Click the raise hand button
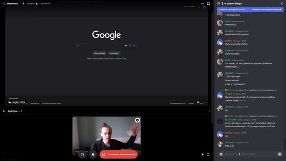The image size is (286, 161). [93, 154]
